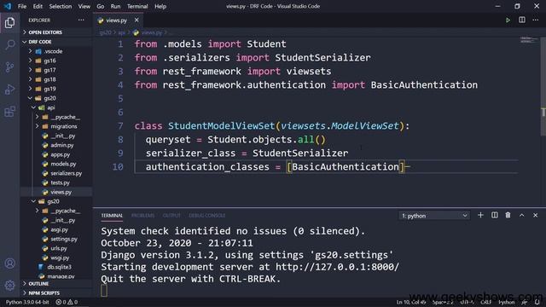Open the Explorer view in activity bar
Screen dimensions: 546x307
pyautogui.click(x=9, y=23)
